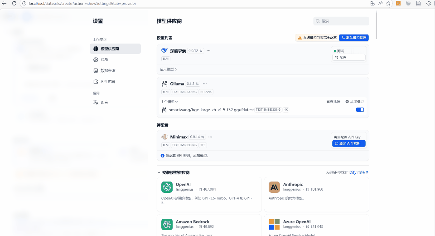Viewport: 435px width, 236px height.
Task: Click the read aloud A icon
Action: 380,3
